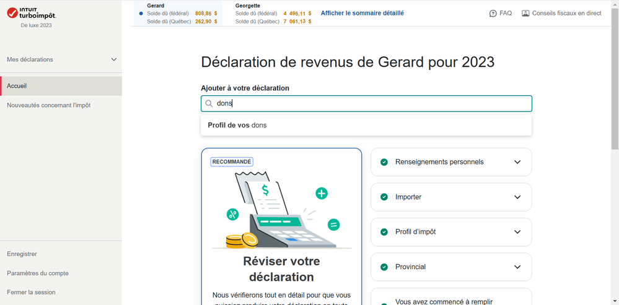Open Nouveautés concernant l'impôt
The image size is (619, 305).
pos(48,105)
